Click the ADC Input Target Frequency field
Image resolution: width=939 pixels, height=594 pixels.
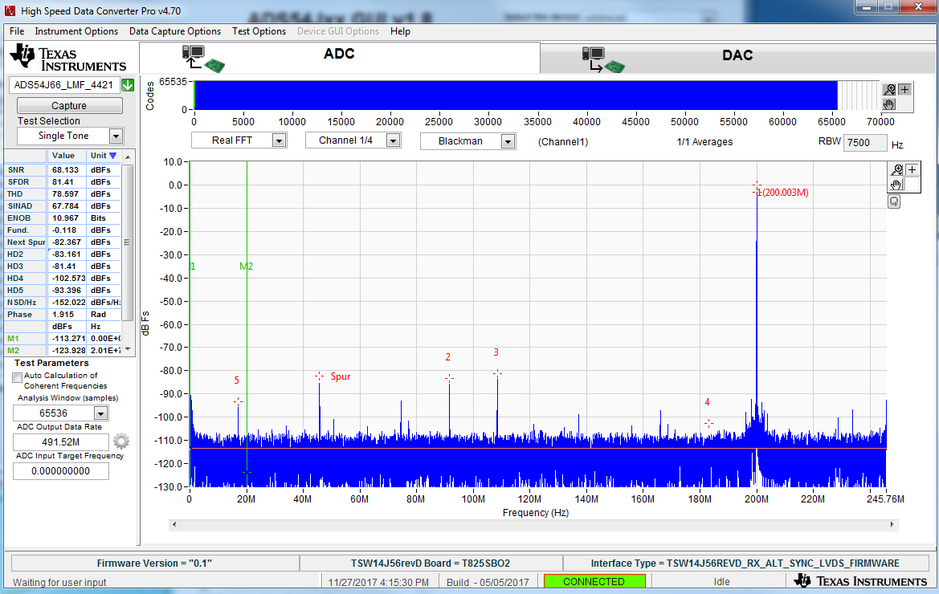tap(61, 471)
